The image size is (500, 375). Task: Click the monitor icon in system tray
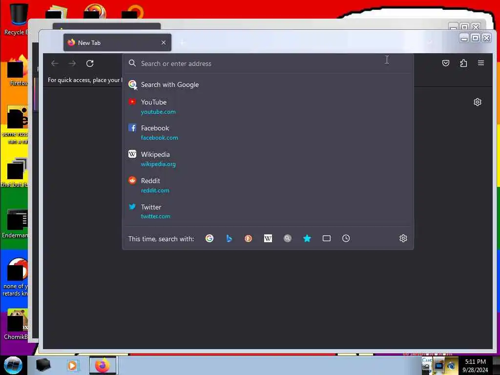coord(439,365)
